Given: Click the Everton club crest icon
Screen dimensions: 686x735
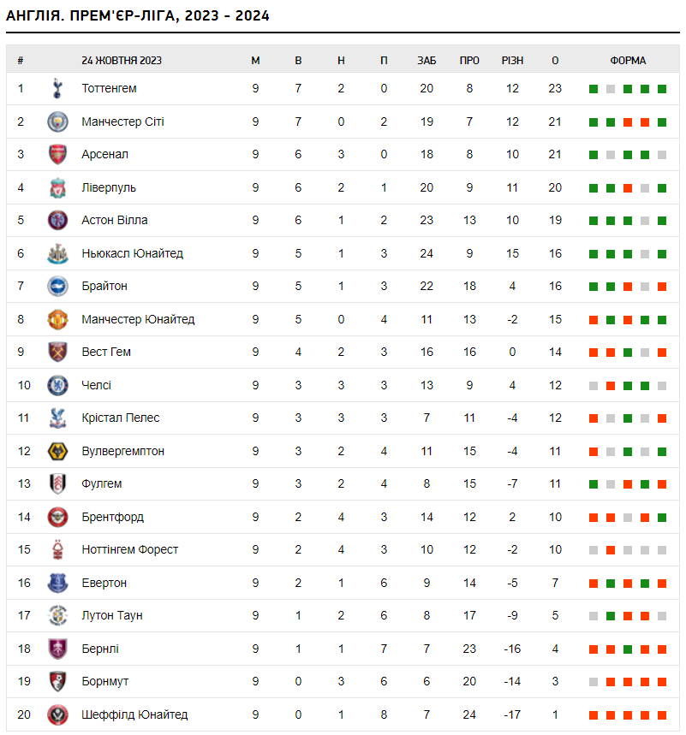Looking at the screenshot, I should (57, 583).
